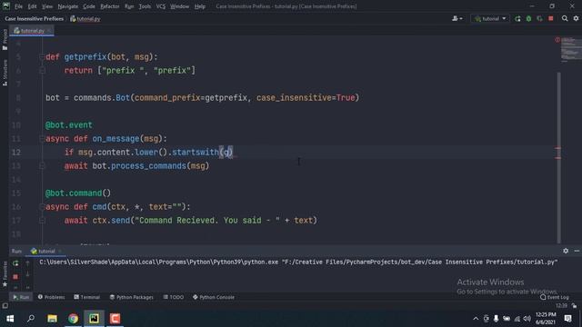Open the Window menu
The height and width of the screenshot is (327, 582).
[180, 6]
